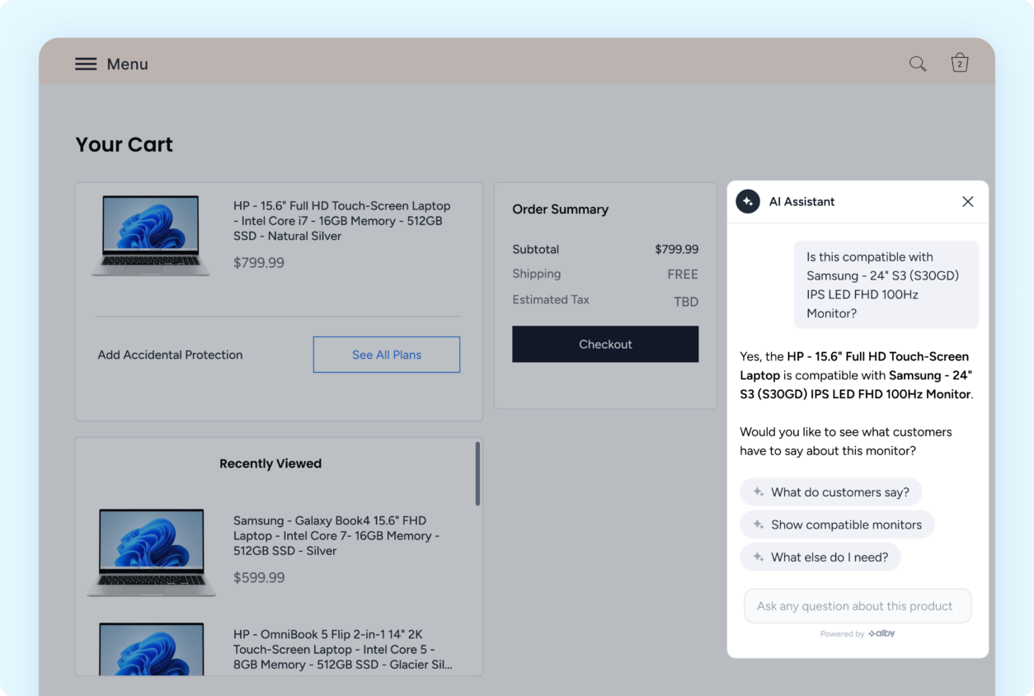Click the 'Would you like to see' follow-up question

point(846,441)
